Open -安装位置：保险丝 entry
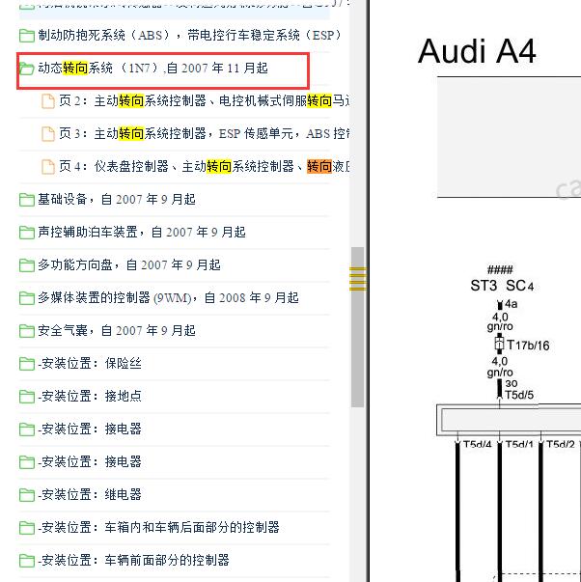Viewport: 581px width, 582px height. click(x=90, y=363)
